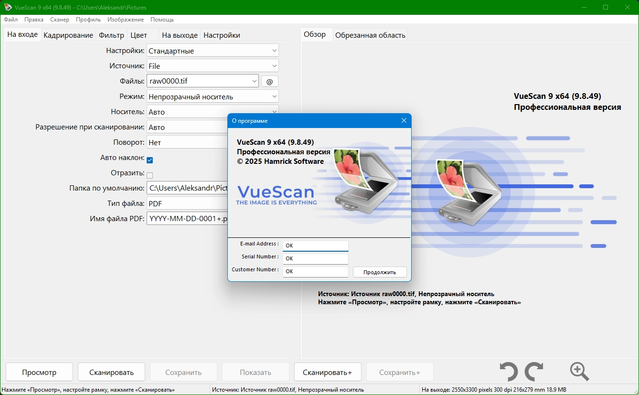Expand the Режим dropdown
Viewport: 639px width, 395px height.
(x=213, y=96)
